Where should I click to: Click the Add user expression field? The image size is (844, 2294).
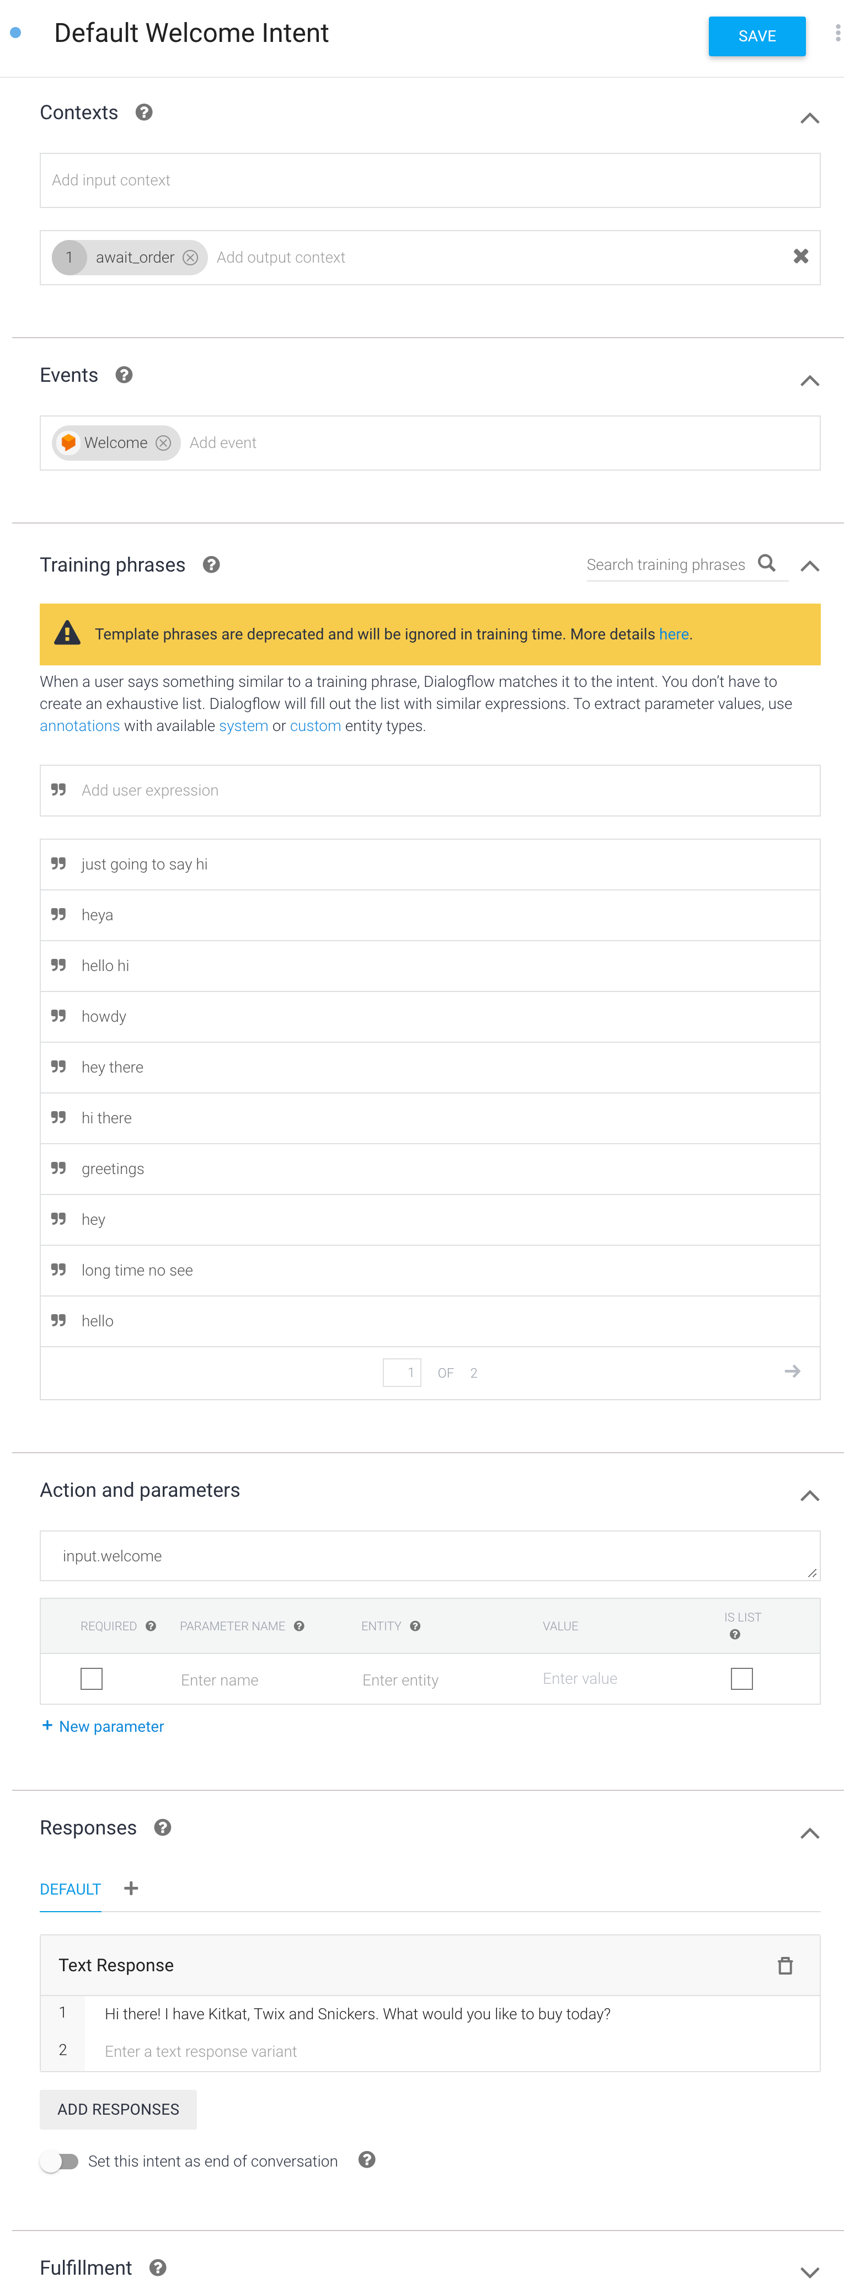[x=430, y=790]
